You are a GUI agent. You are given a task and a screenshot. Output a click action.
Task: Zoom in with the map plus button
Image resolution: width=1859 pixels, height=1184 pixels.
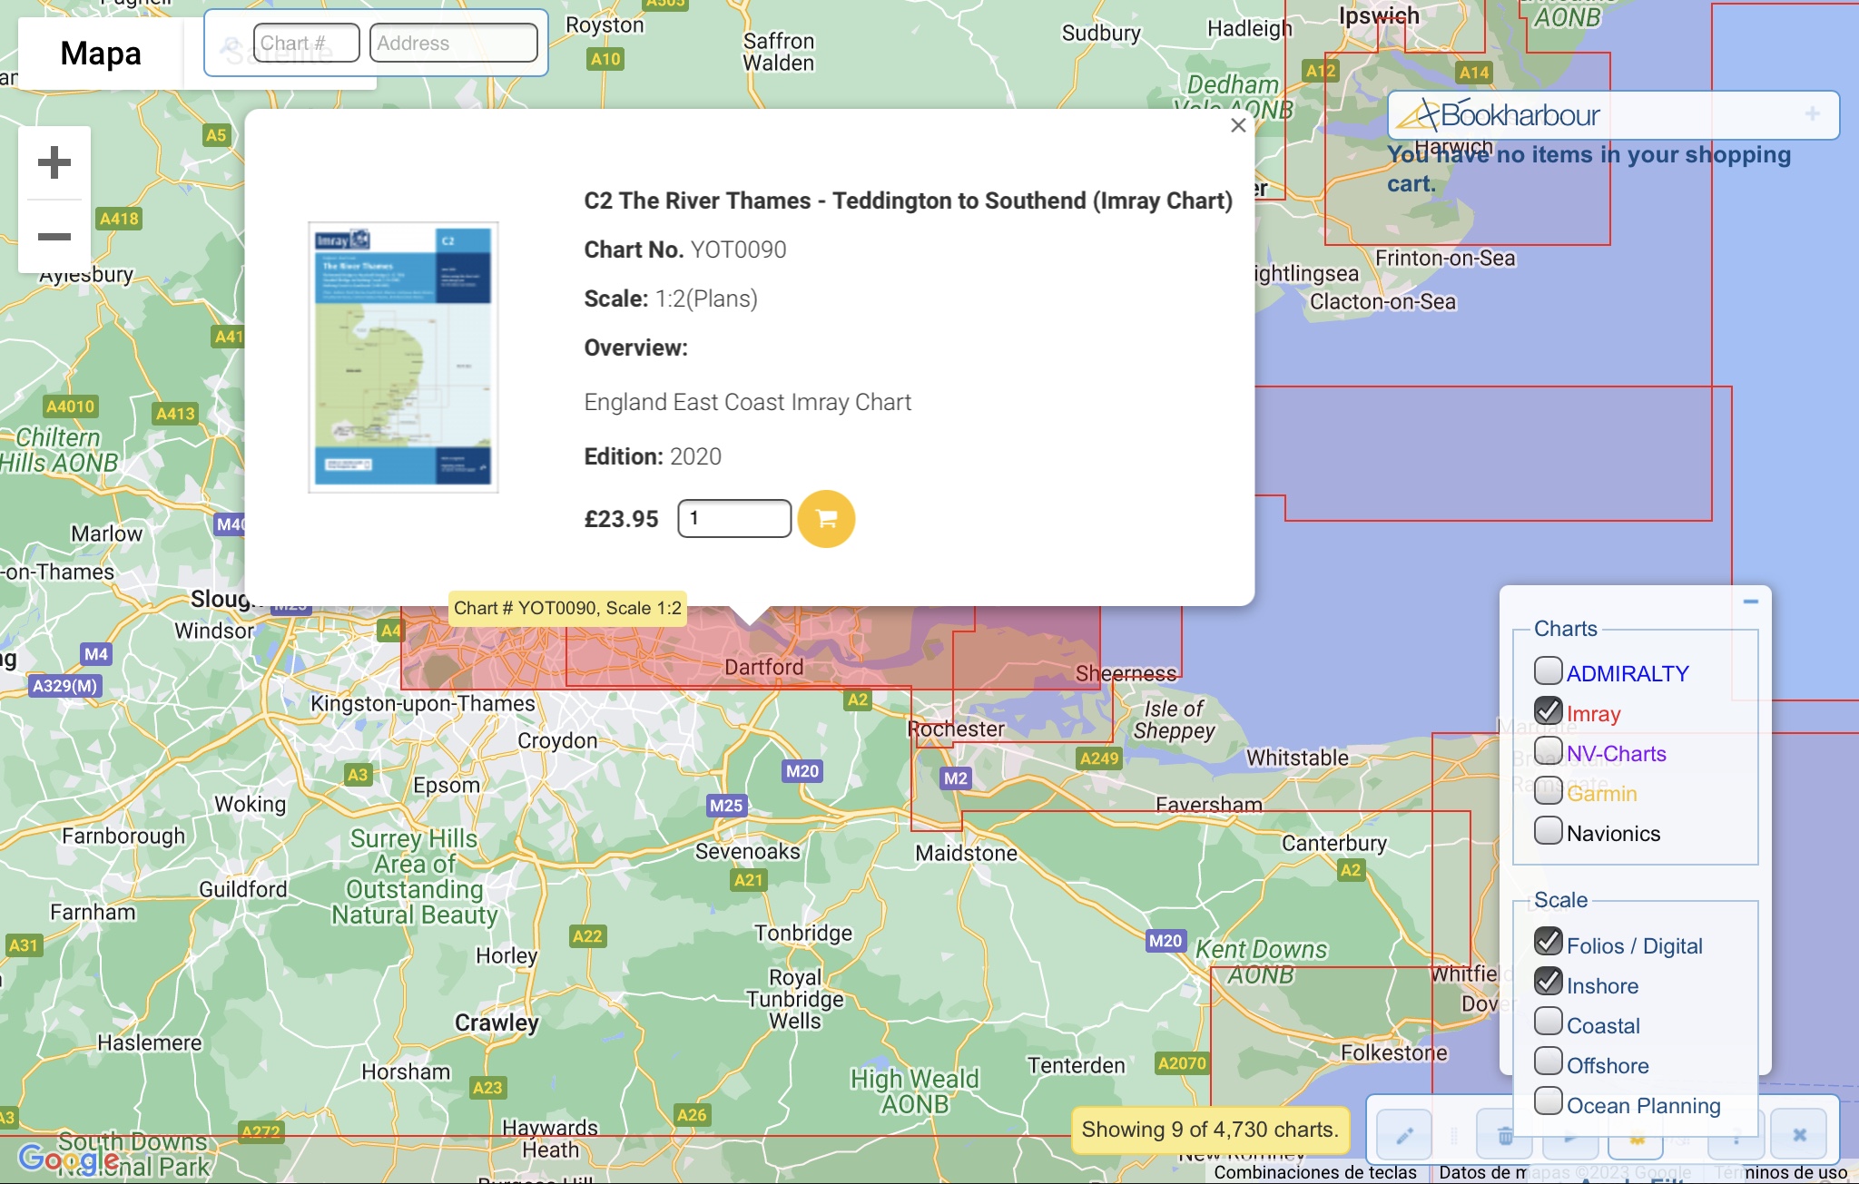pyautogui.click(x=54, y=163)
